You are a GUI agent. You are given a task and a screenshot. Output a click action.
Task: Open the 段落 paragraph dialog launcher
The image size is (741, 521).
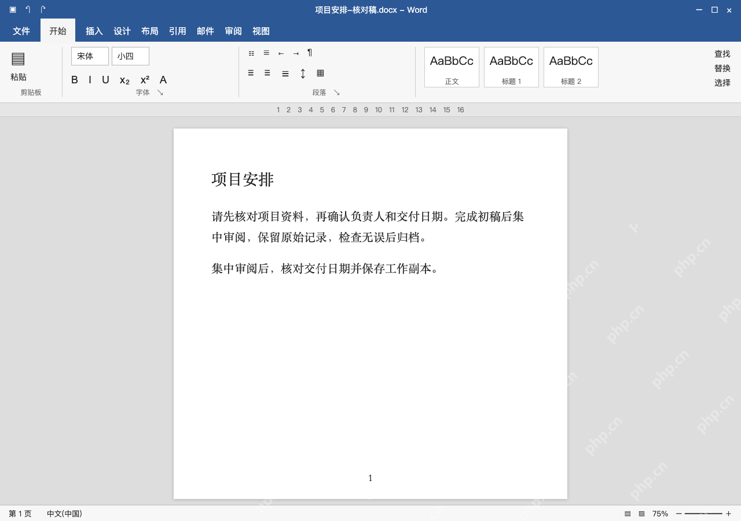point(337,93)
